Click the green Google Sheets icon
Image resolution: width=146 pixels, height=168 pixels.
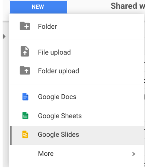click(25, 116)
